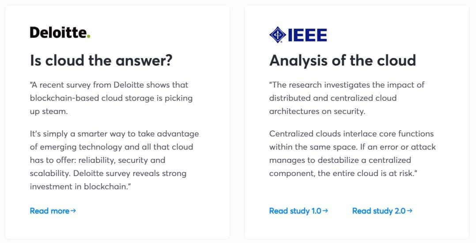This screenshot has height=243, width=476.
Task: Click the arrow after Read more
Action: (73, 210)
